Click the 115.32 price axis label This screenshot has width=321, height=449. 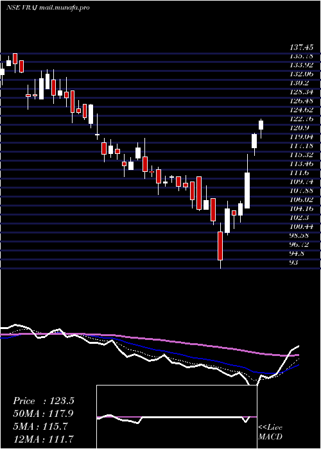click(x=301, y=155)
